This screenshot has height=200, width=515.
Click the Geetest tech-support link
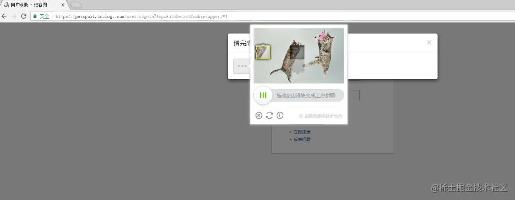click(x=321, y=116)
